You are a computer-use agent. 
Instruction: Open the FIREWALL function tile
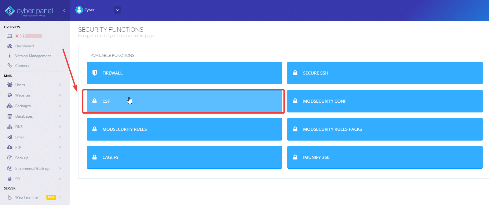(x=184, y=73)
